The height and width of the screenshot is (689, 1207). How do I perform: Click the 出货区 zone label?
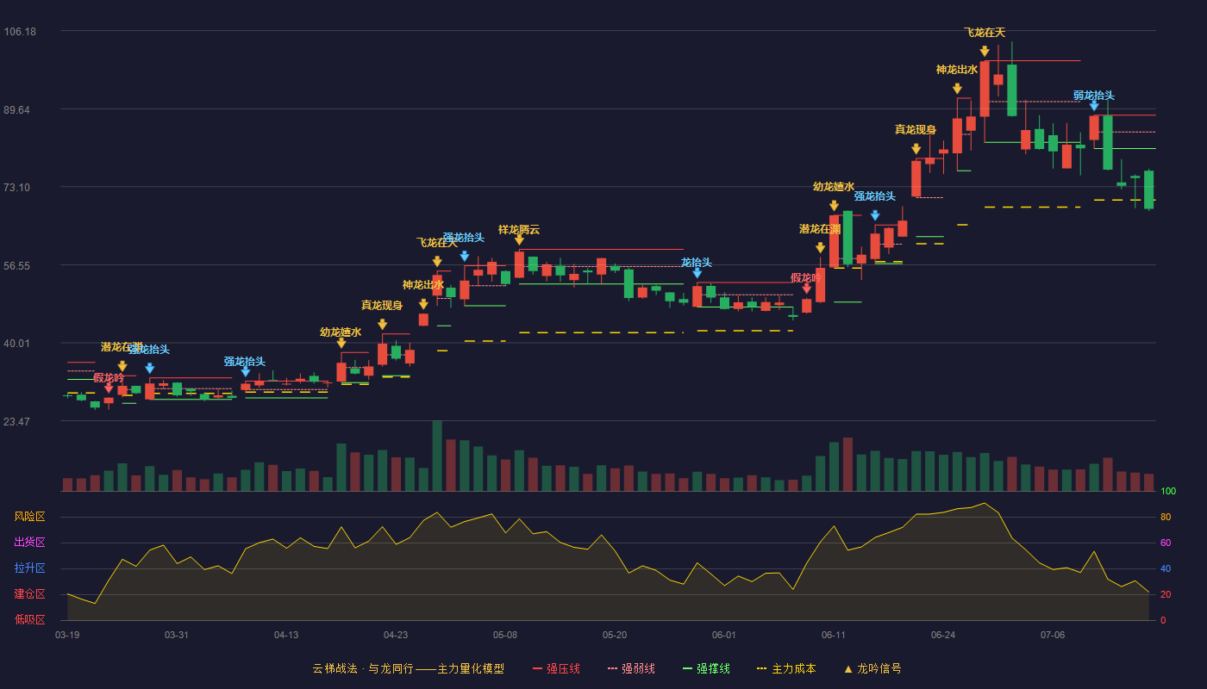coord(29,543)
